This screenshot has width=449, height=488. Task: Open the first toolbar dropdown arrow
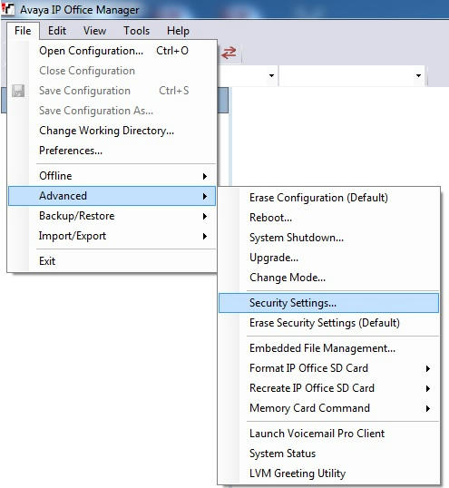(271, 75)
